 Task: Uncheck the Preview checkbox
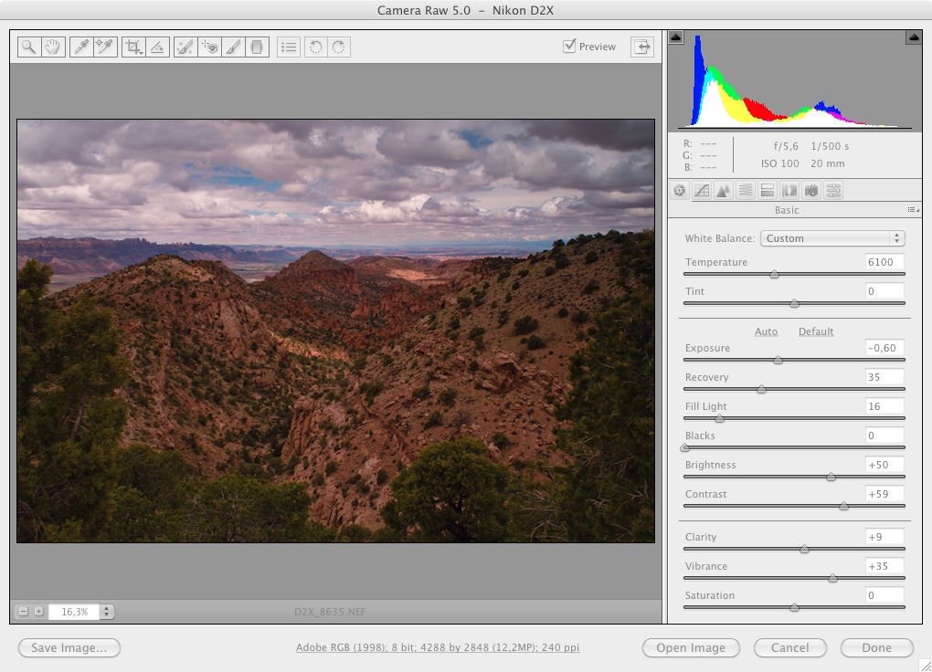pos(569,46)
